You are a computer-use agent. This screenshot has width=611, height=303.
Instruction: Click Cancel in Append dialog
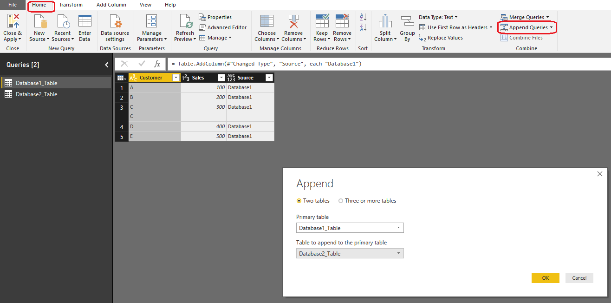(579, 278)
